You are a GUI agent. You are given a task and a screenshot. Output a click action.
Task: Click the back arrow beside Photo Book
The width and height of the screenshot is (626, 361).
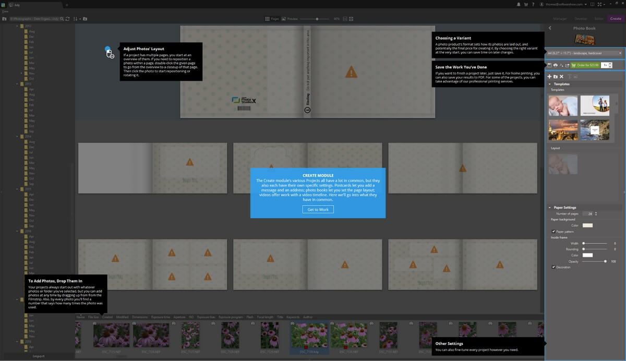550,28
